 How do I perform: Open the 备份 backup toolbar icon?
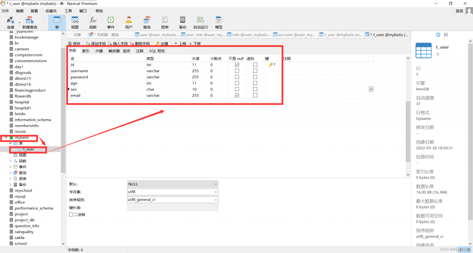point(183,22)
